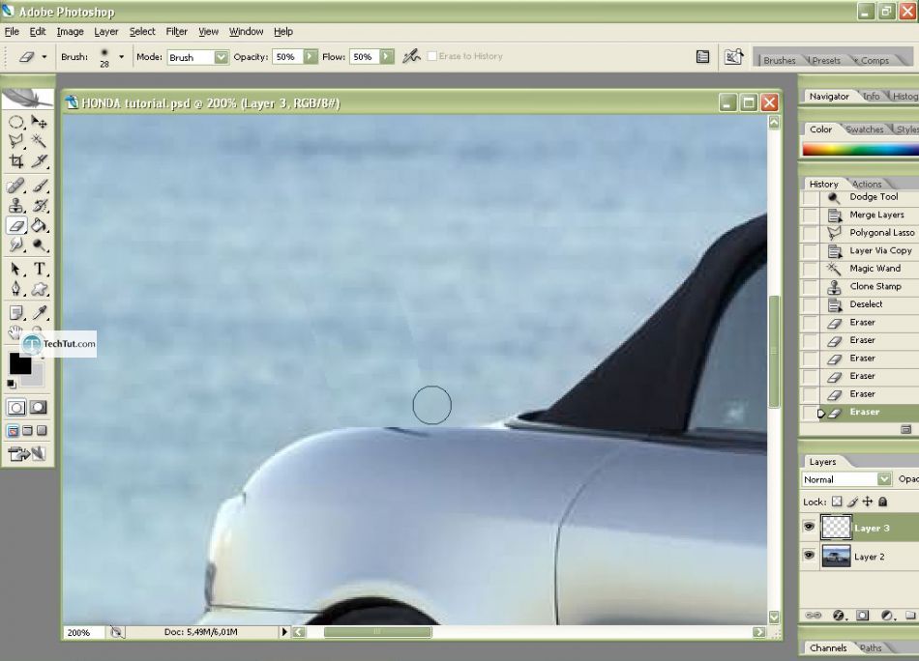Tick the Erase to History checkbox
Image resolution: width=919 pixels, height=661 pixels.
pyautogui.click(x=432, y=57)
